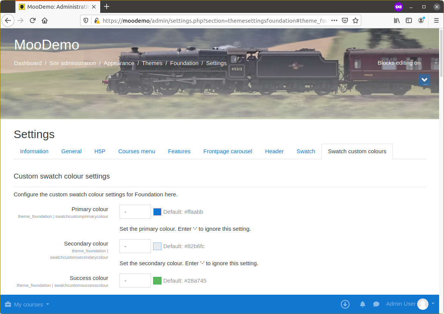Open the Courses menu tab

pos(137,151)
